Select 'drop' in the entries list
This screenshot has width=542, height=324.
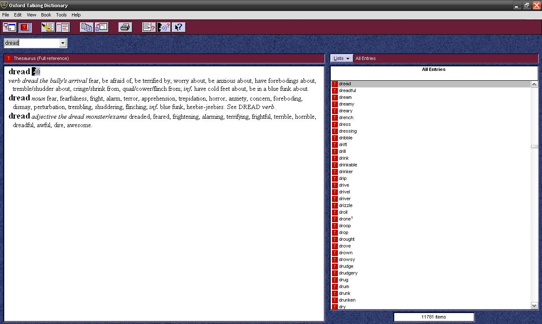click(343, 232)
